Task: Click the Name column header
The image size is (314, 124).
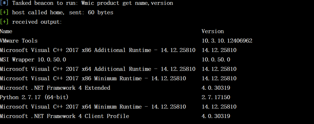Action: click(x=6, y=31)
